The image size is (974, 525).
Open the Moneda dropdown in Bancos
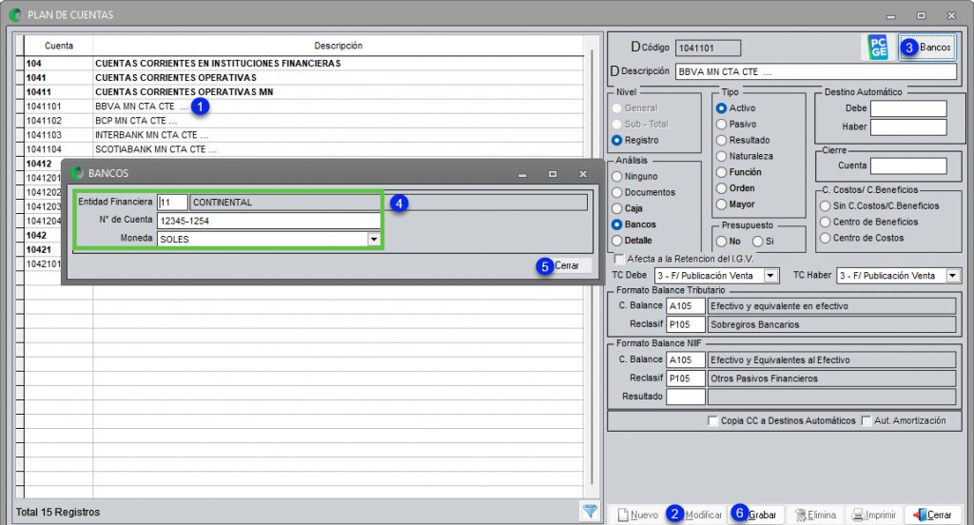point(373,240)
